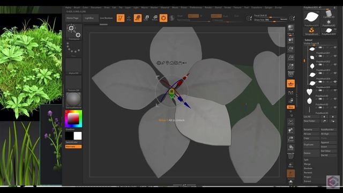This screenshot has height=193, width=343.
Task: Click the Zoom3D view icon
Action: click(290, 139)
